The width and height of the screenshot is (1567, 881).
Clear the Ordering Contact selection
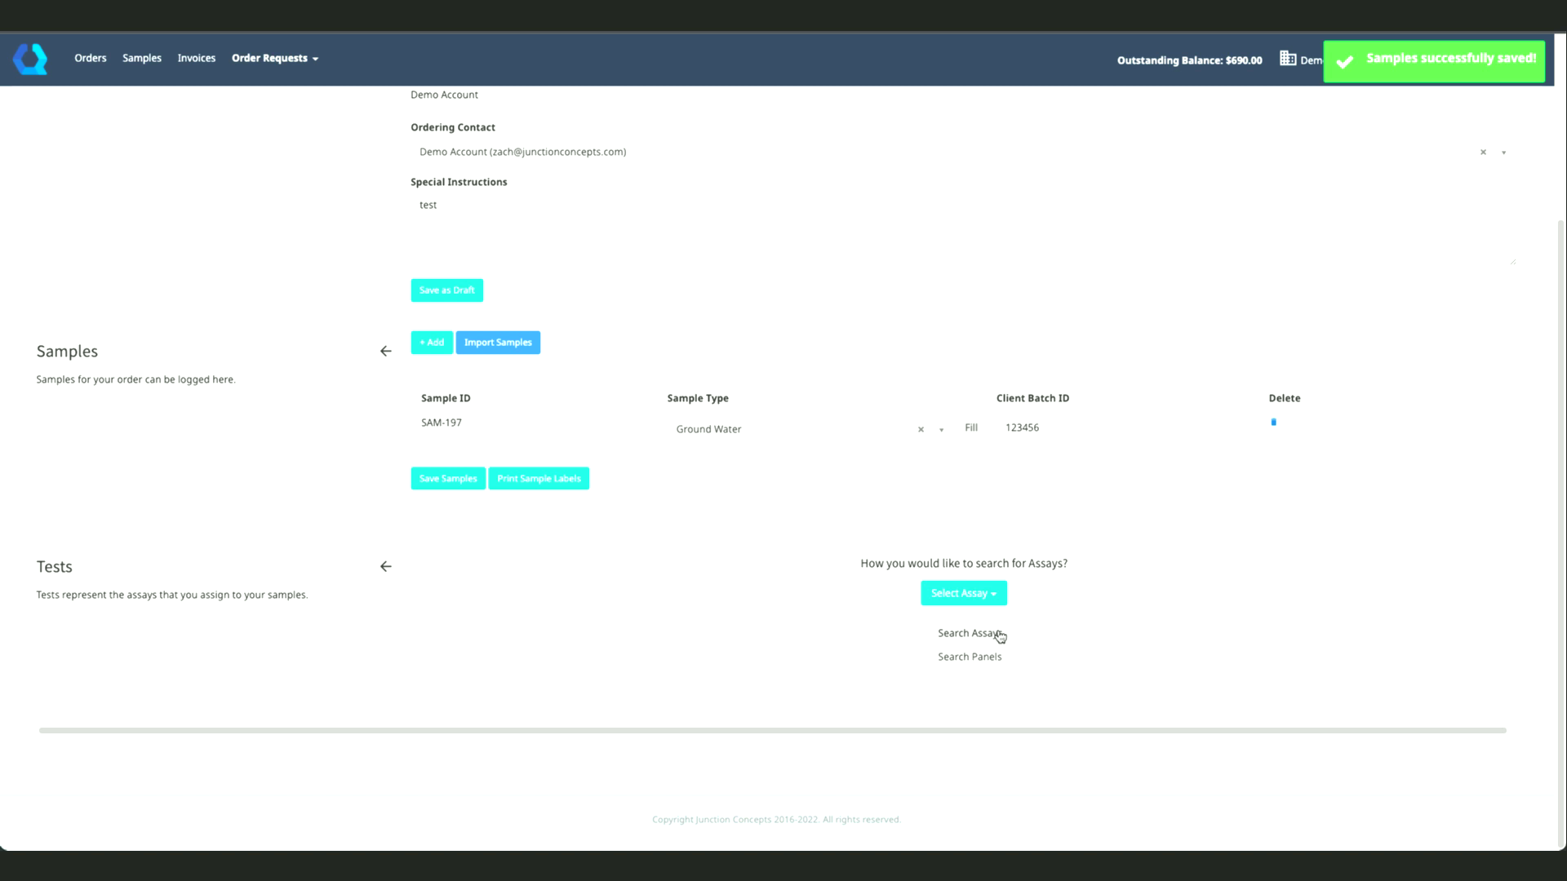1483,153
